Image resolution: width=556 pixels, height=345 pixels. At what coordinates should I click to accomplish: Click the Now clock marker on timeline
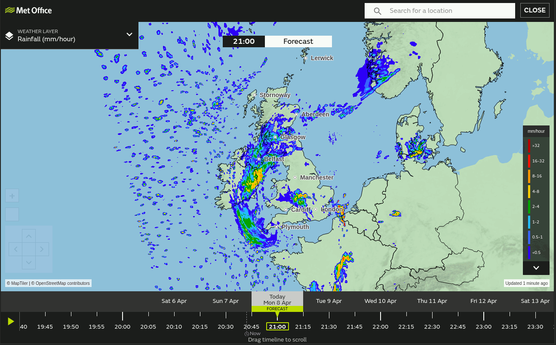[252, 333]
